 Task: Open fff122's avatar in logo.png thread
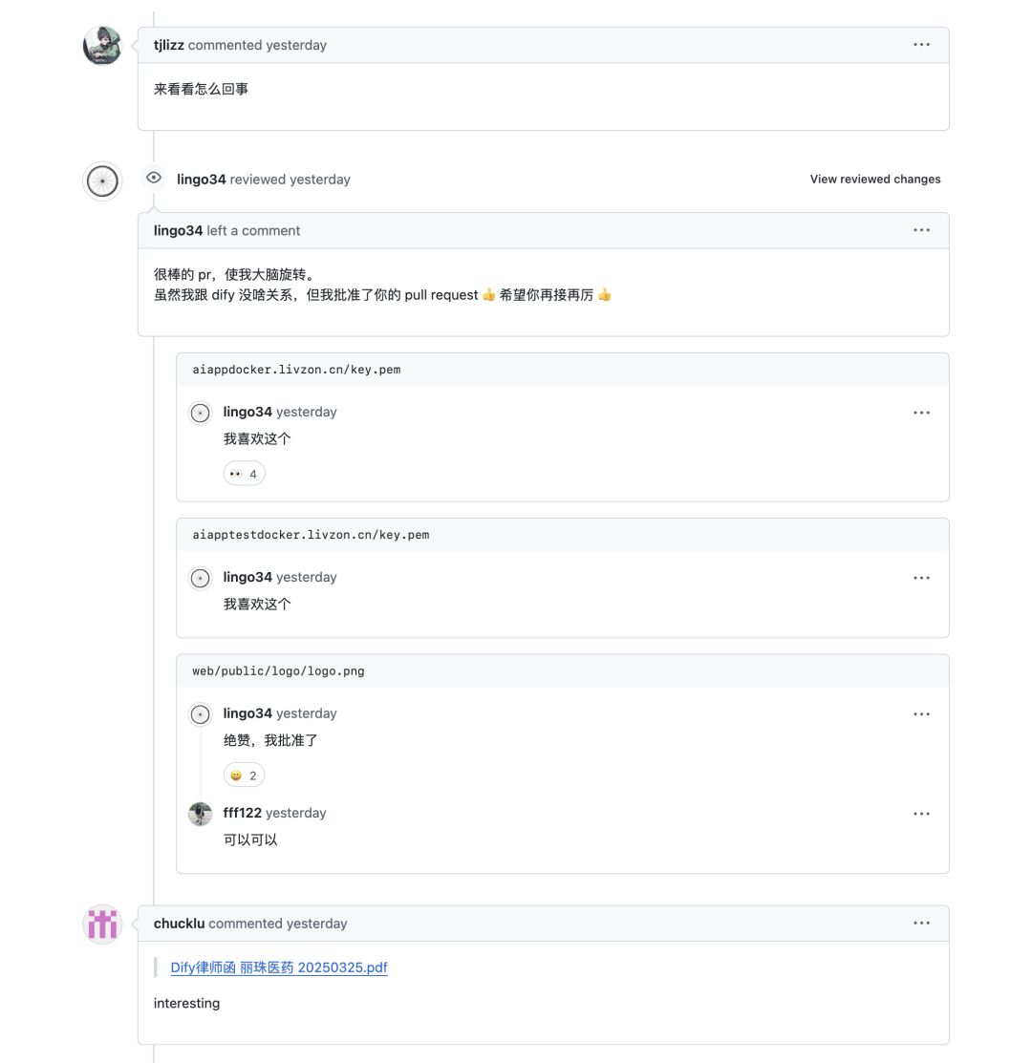(x=200, y=814)
